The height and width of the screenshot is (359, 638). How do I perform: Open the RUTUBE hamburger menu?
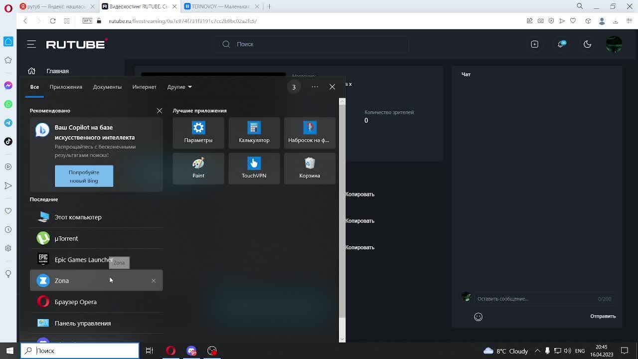(x=31, y=44)
